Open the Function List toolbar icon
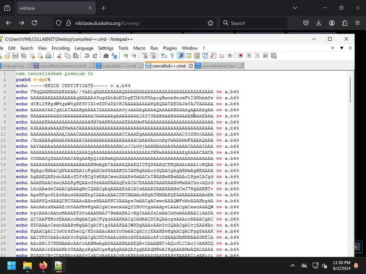Image resolution: width=366 pixels, height=274 pixels. tap(213, 56)
